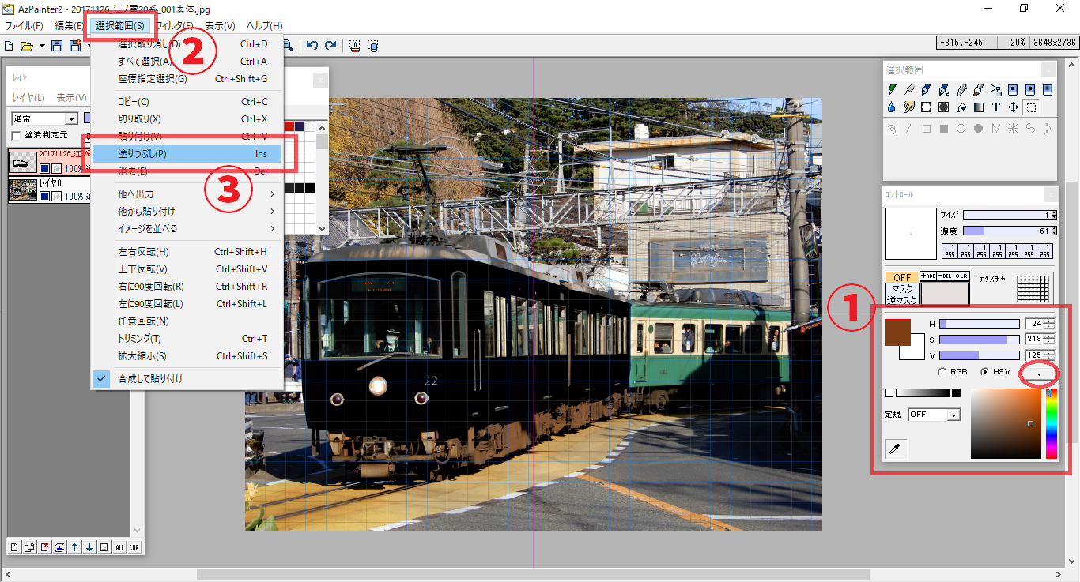Click the CUR button below layer list
The width and height of the screenshot is (1080, 582).
point(134,547)
